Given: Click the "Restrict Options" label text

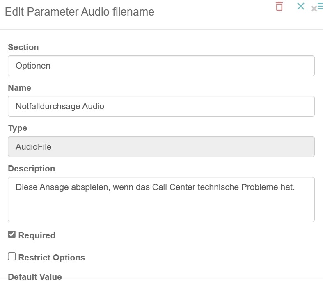Looking at the screenshot, I should (x=52, y=258).
